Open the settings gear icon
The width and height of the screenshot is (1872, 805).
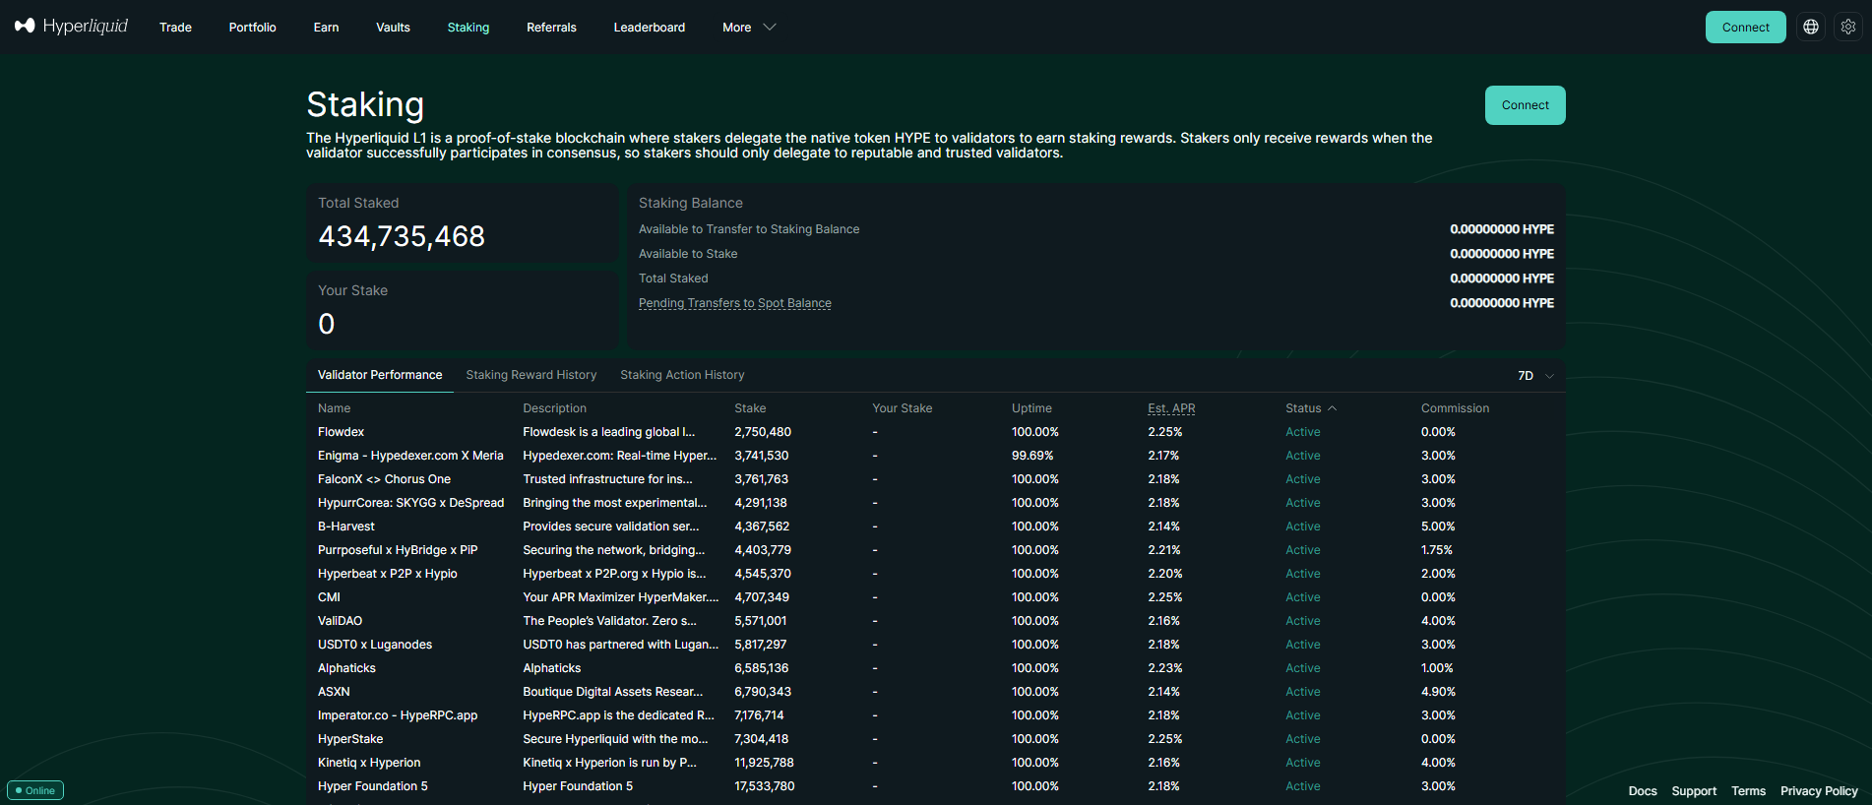1848,27
